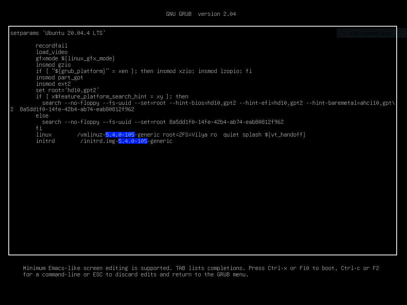Image resolution: width=407 pixels, height=305 pixels.
Task: Place cursor on the recordfail line
Action: 51,46
